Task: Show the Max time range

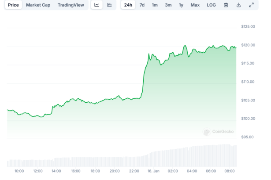Action: click(195, 5)
